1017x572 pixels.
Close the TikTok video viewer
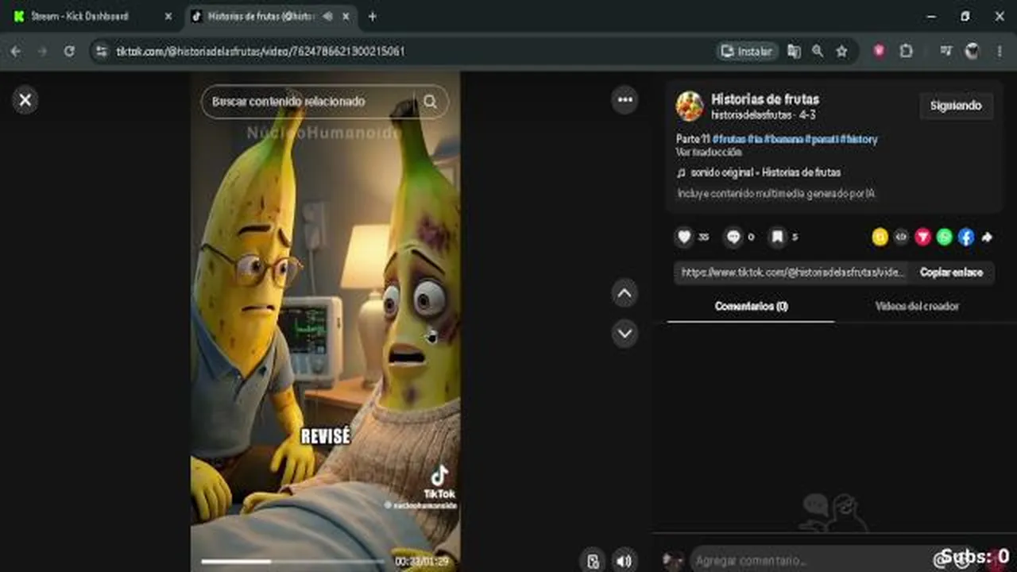click(x=25, y=100)
